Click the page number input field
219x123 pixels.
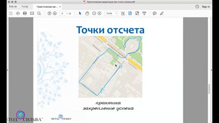tap(63, 13)
